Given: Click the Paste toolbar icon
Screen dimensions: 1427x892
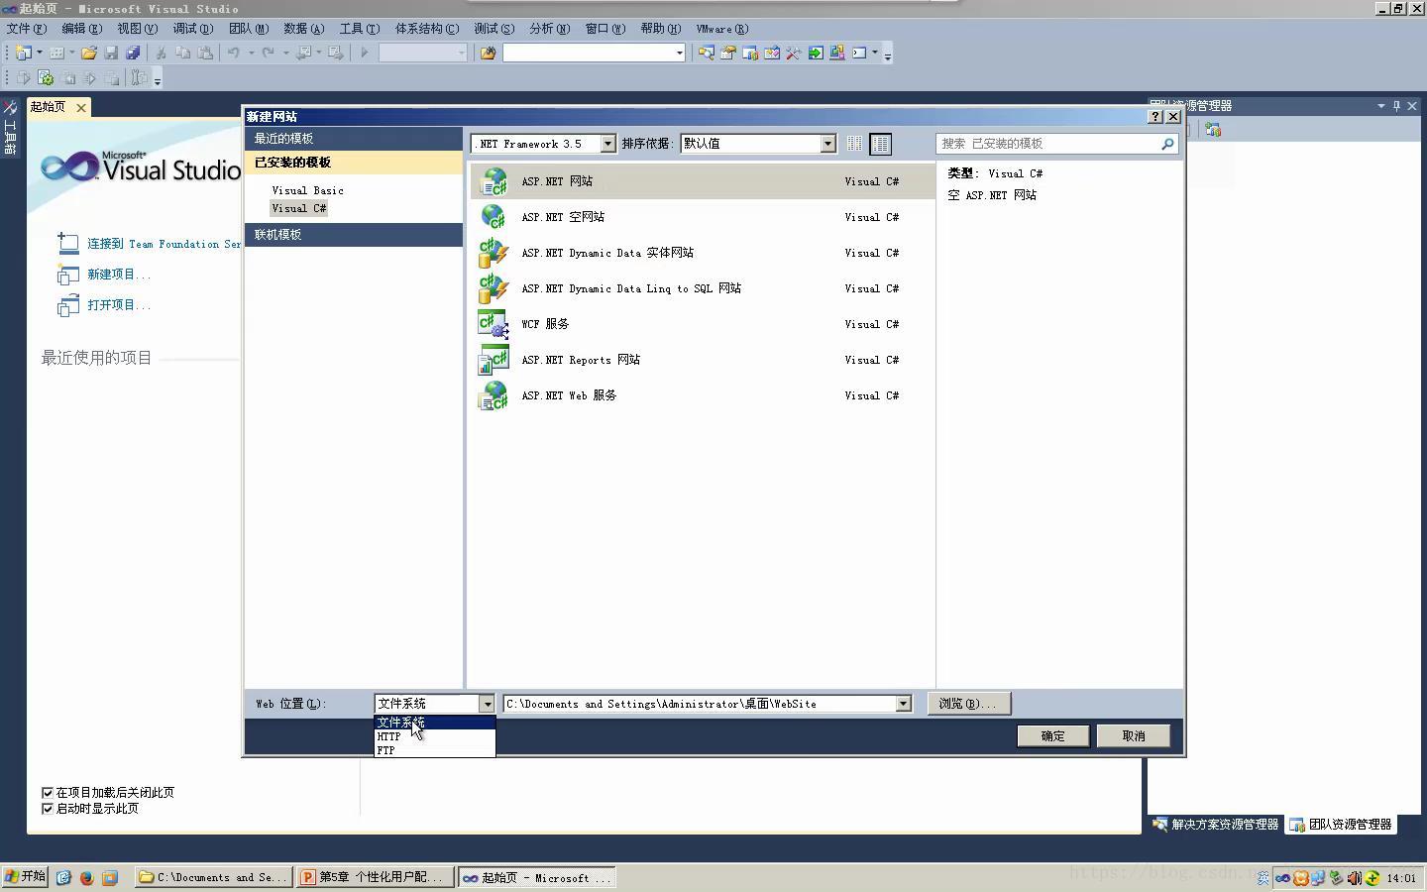Looking at the screenshot, I should (x=205, y=53).
